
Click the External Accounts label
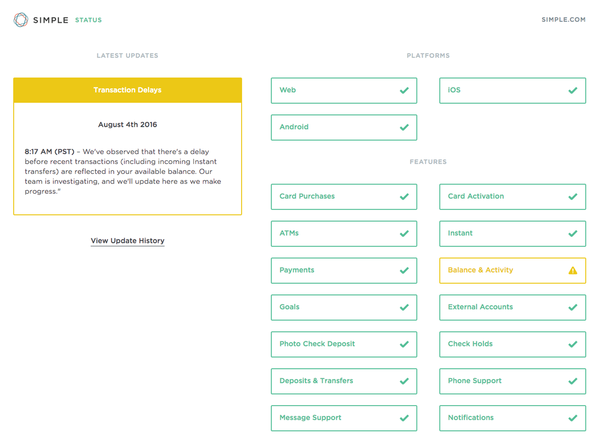[480, 307]
